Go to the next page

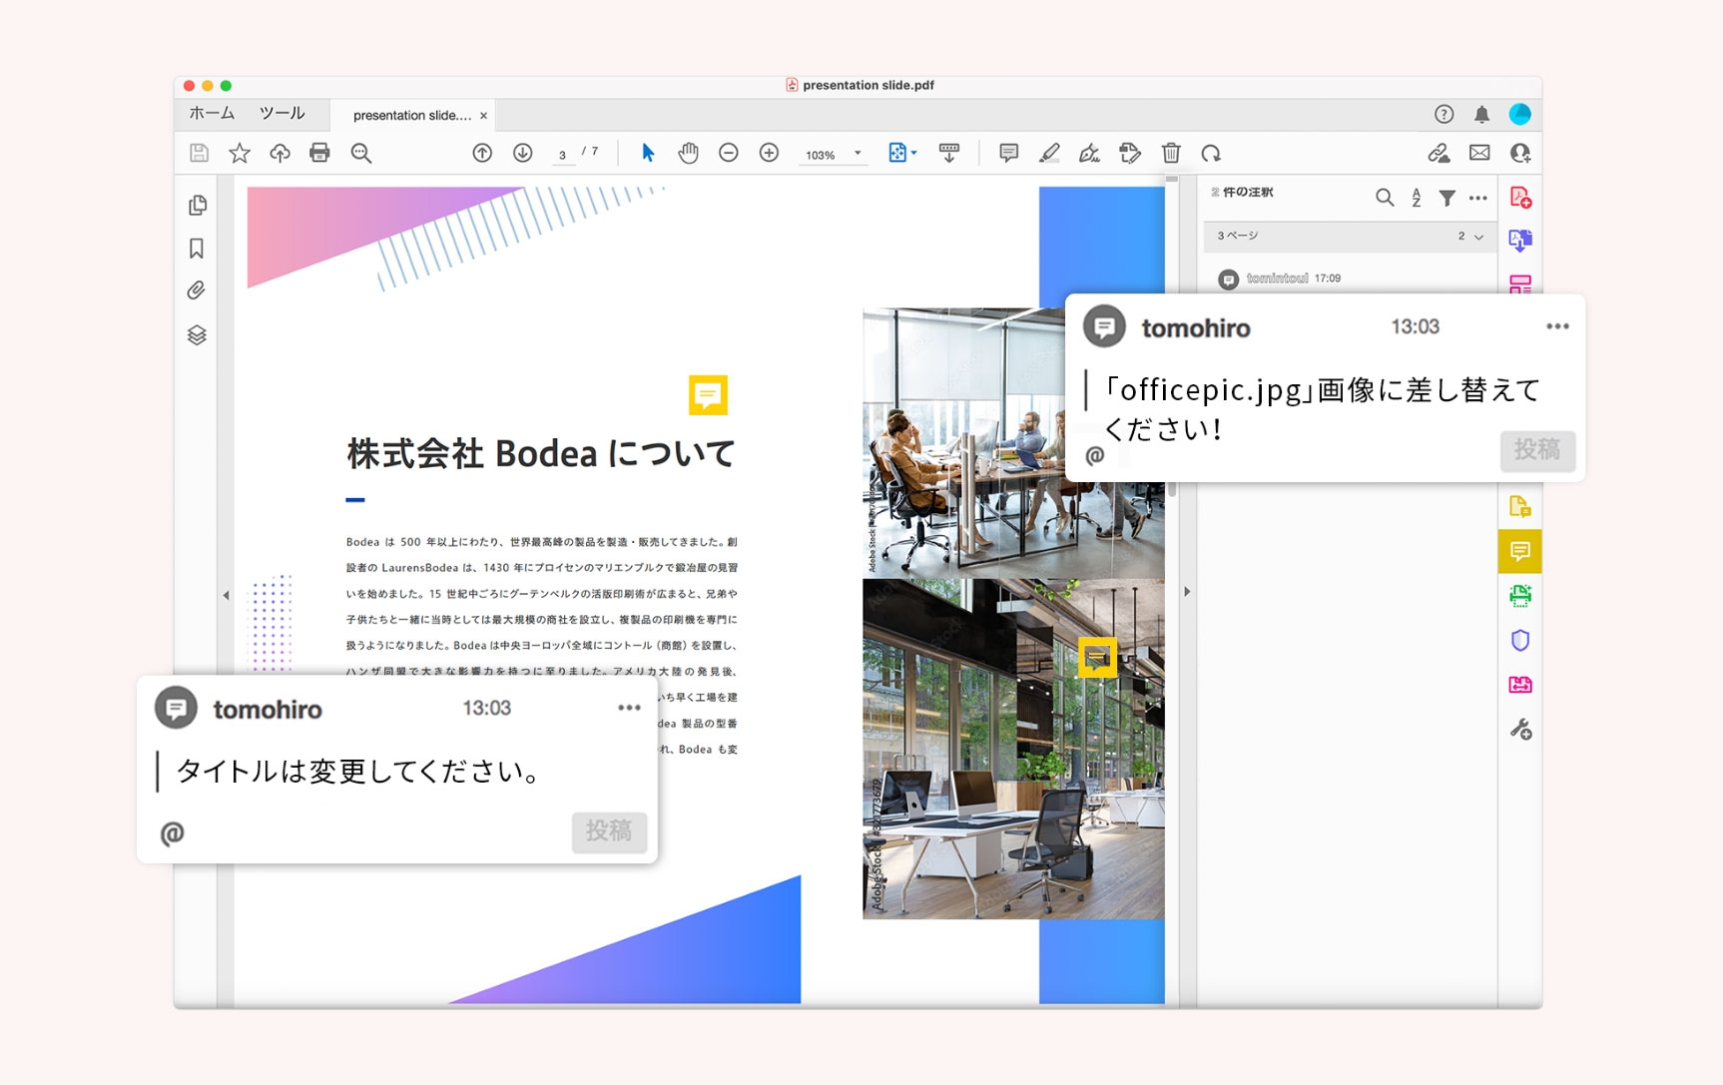click(522, 153)
